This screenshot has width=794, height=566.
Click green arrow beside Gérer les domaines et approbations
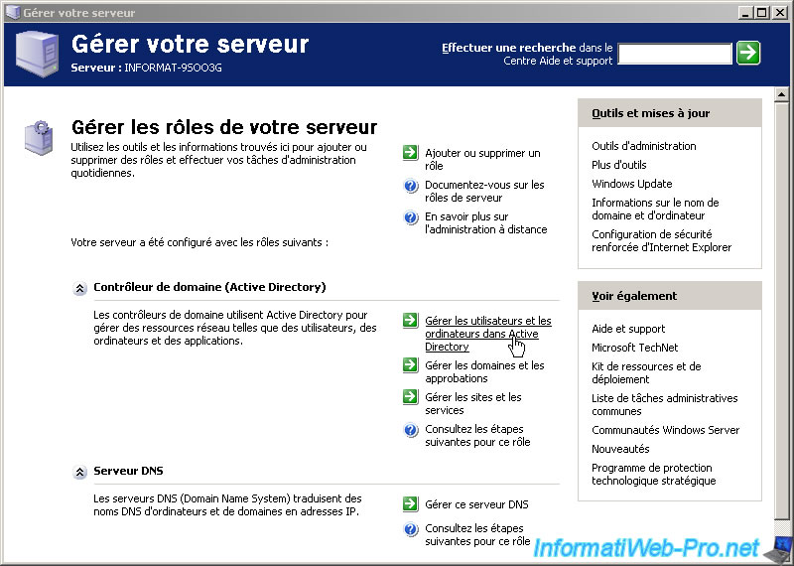pyautogui.click(x=411, y=365)
